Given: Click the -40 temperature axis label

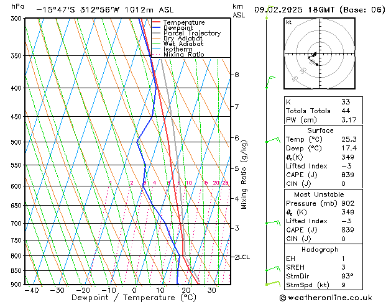Looking at the screenshot, I should 32,290.
